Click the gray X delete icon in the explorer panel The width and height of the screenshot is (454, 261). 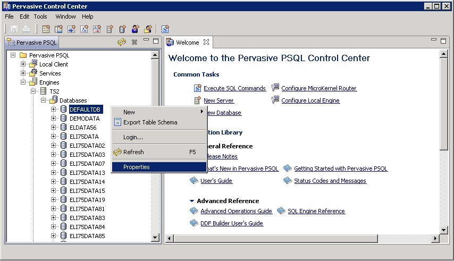(134, 42)
